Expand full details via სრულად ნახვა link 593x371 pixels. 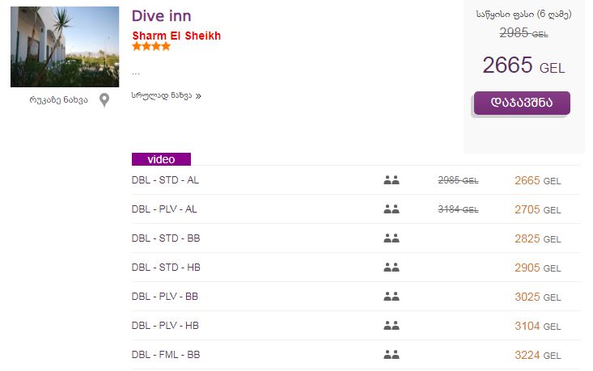(165, 95)
